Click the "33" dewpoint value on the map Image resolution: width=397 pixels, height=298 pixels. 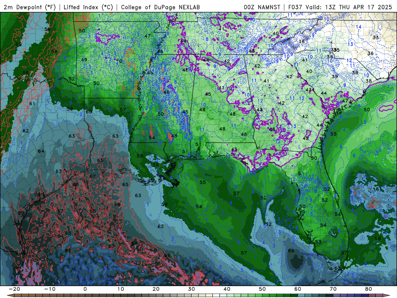376,38
